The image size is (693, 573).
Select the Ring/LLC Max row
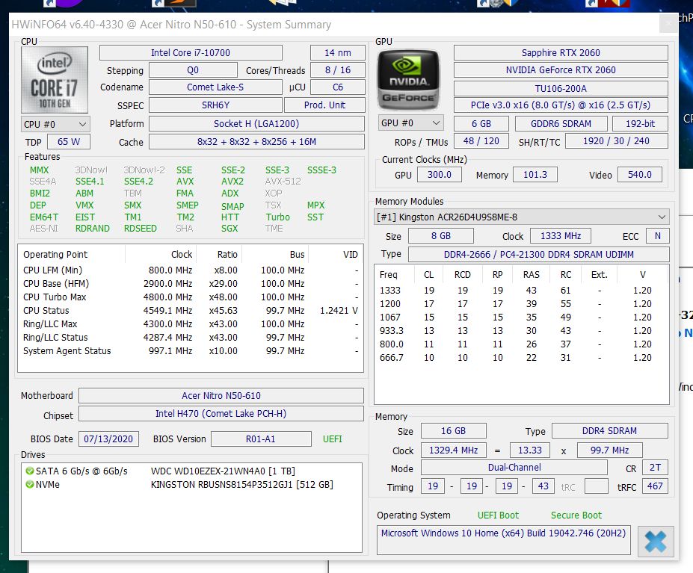pyautogui.click(x=191, y=323)
